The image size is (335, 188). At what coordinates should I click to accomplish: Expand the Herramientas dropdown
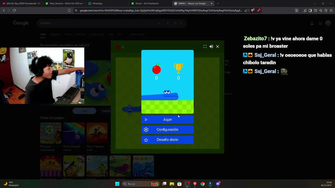pyautogui.click(x=138, y=34)
